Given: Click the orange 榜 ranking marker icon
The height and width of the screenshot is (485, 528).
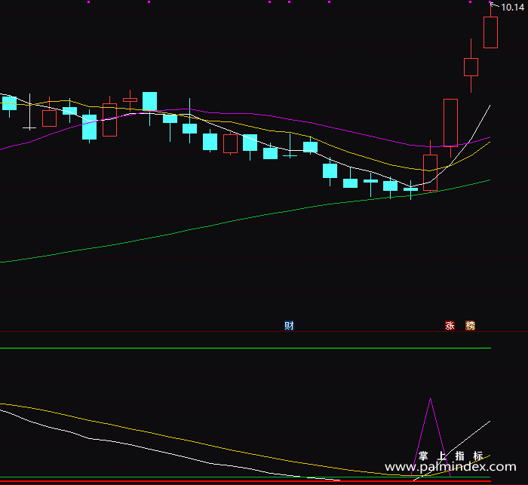Looking at the screenshot, I should click(470, 326).
